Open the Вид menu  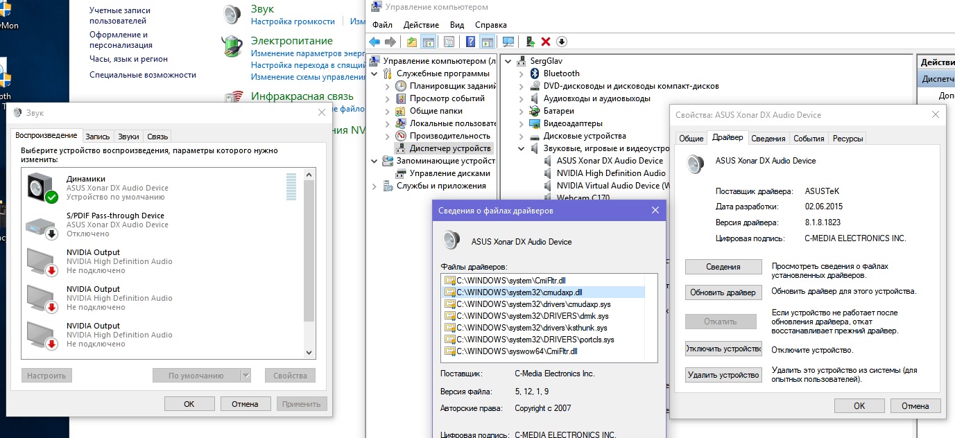pyautogui.click(x=456, y=25)
